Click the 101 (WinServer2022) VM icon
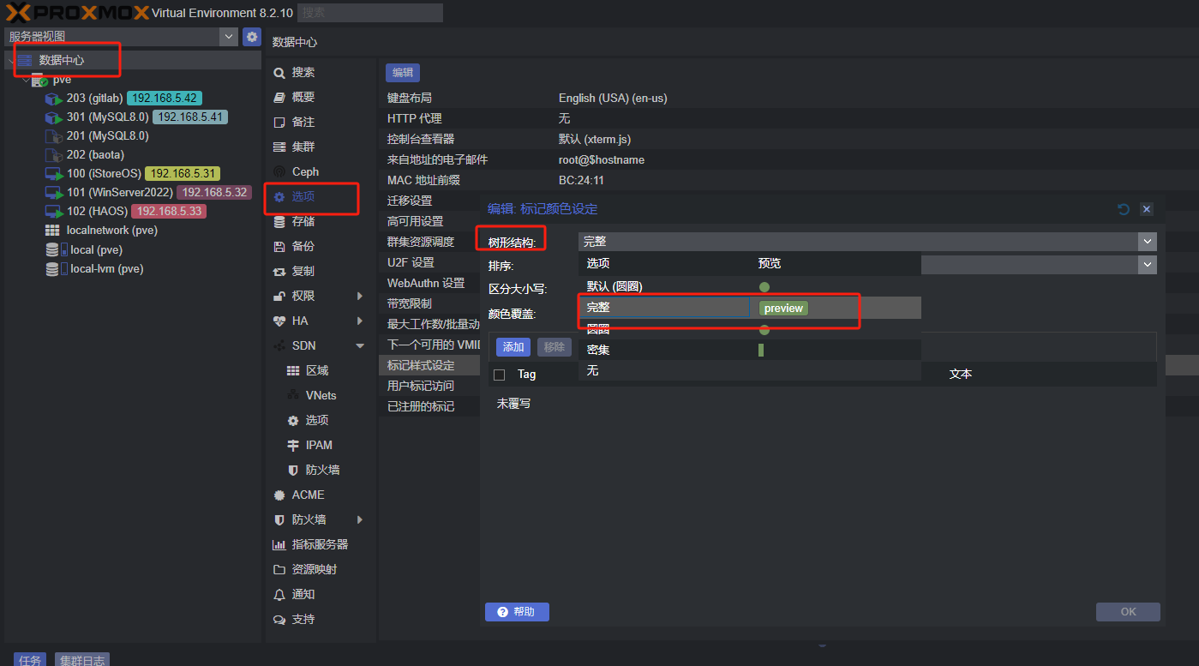Viewport: 1199px width, 666px height. [53, 193]
